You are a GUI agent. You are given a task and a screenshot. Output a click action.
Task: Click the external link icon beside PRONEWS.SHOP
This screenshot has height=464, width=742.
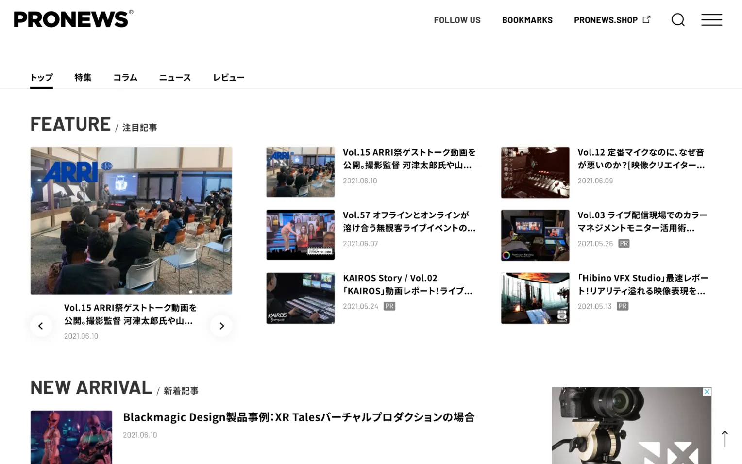(646, 19)
